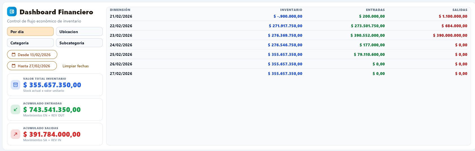Viewport: 475px width, 151px height.
Task: Click the Acumulado Entradas total amount
Action: coord(52,110)
